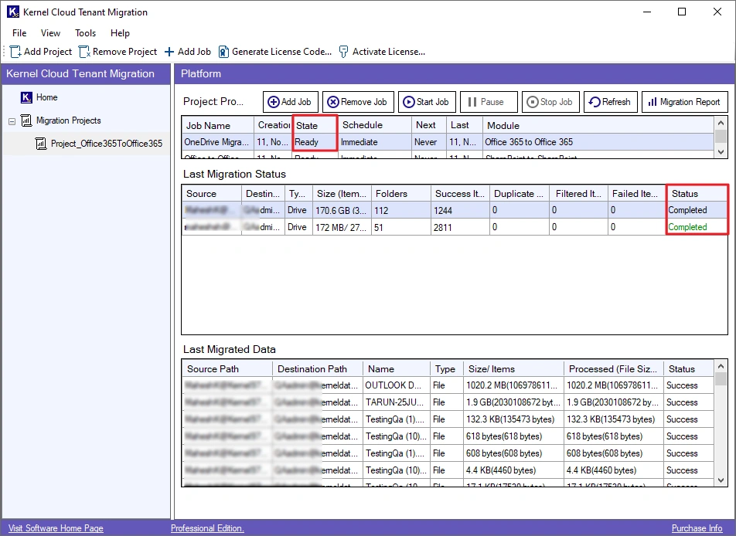This screenshot has width=736, height=536.
Task: Open the Migration Report
Action: [685, 102]
